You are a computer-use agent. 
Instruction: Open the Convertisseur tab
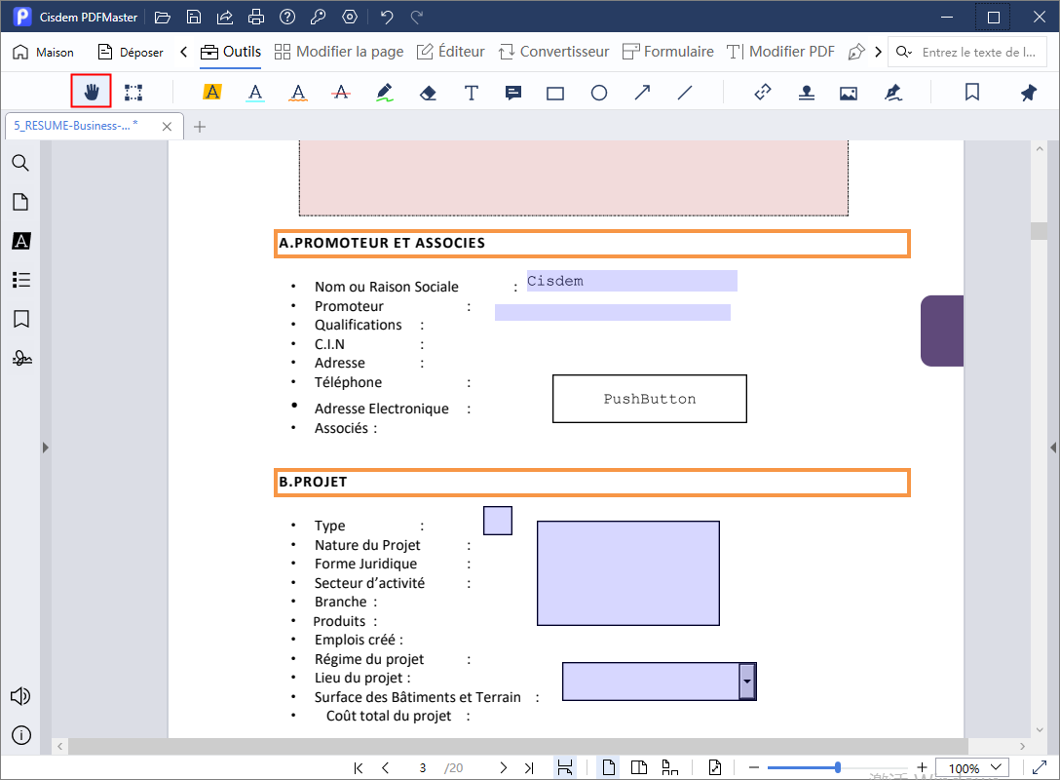pos(553,52)
